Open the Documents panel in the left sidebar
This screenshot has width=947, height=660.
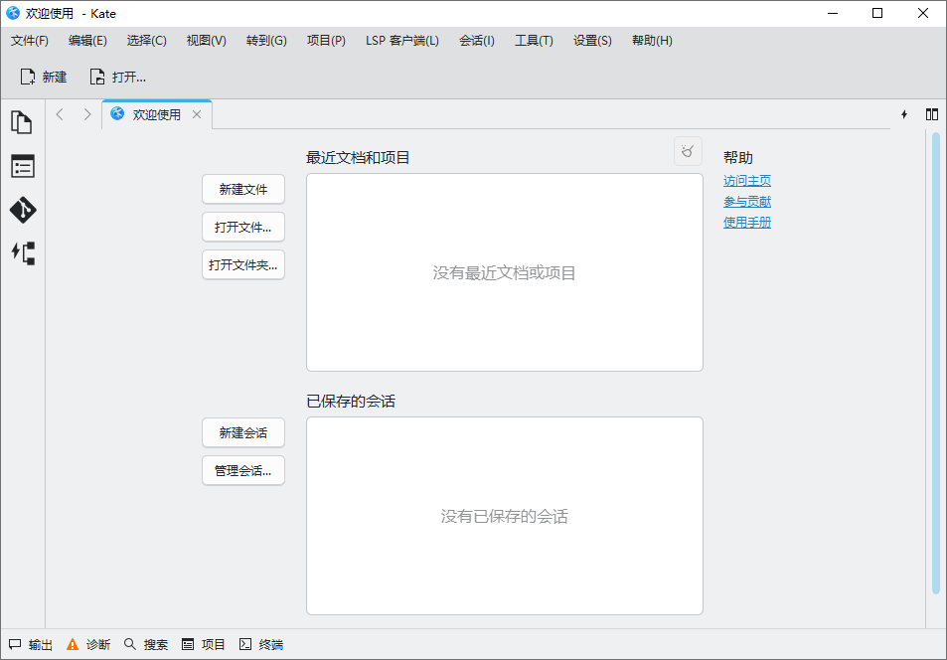22,121
